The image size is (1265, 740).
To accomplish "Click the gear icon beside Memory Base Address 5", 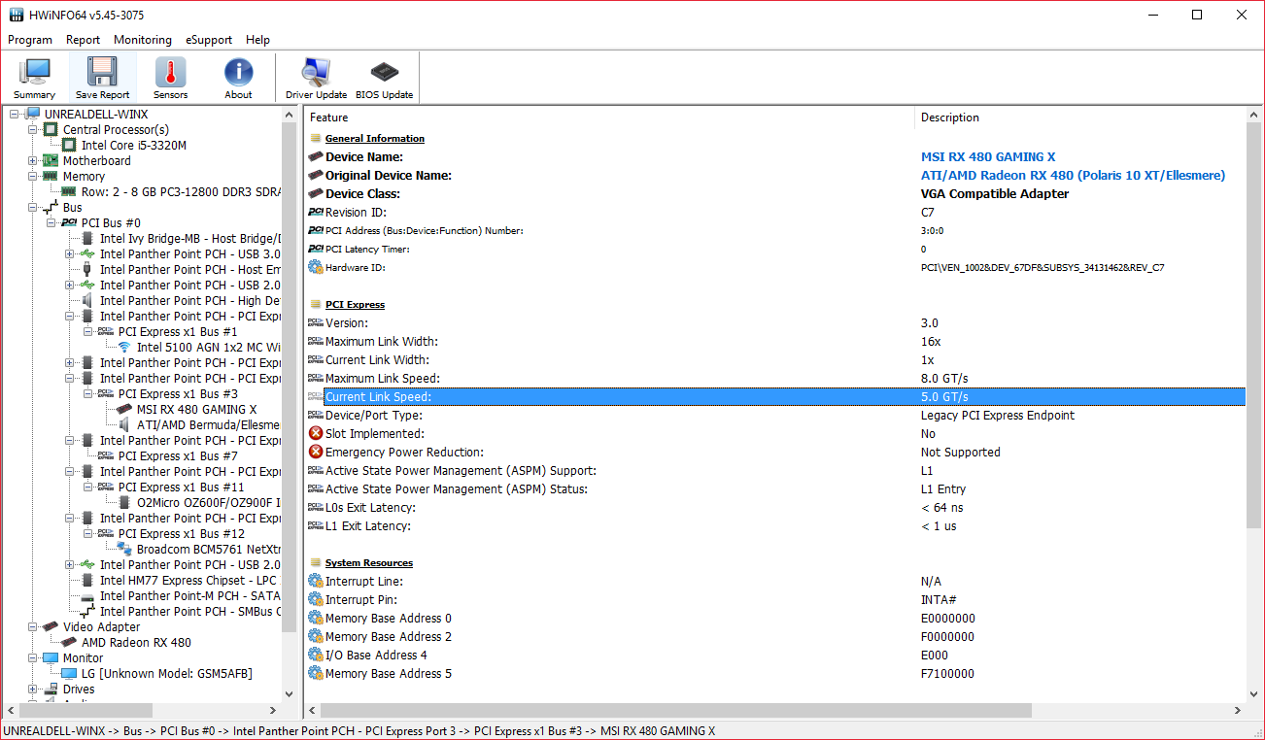I will [316, 673].
